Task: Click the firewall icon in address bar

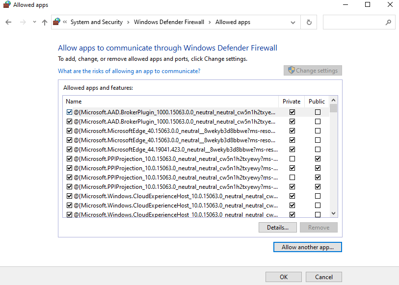Action: (x=57, y=22)
